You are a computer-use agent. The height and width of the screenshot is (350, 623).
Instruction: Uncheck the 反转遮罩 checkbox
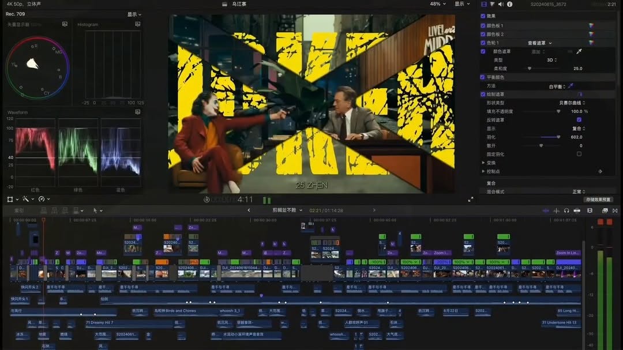pos(579,119)
